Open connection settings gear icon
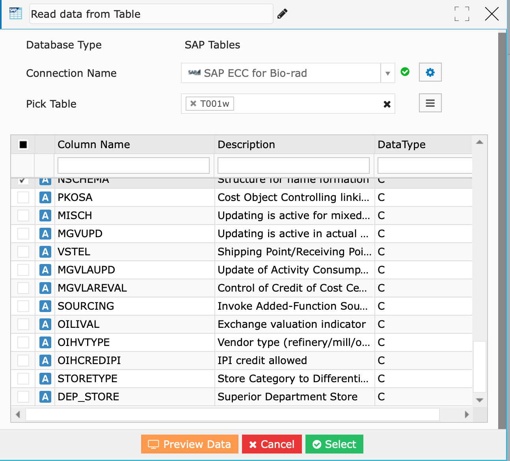Viewport: 510px width, 461px height. 430,72
